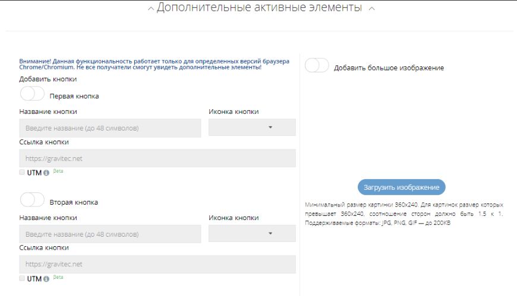
Task: Click the first button's Ссылка кнопки URL field
Action: coord(157,158)
